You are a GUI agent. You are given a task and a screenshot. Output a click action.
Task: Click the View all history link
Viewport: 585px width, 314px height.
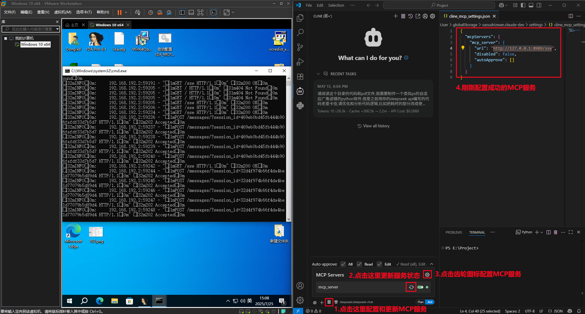[x=373, y=126]
